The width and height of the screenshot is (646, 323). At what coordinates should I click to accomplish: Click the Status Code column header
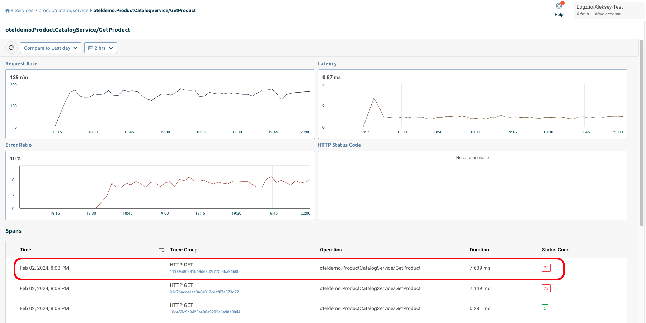click(556, 250)
